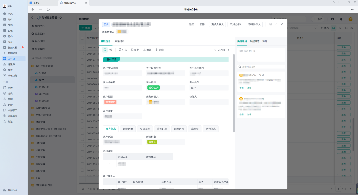Expand the 立项/合同管理 folder

(x=43, y=115)
